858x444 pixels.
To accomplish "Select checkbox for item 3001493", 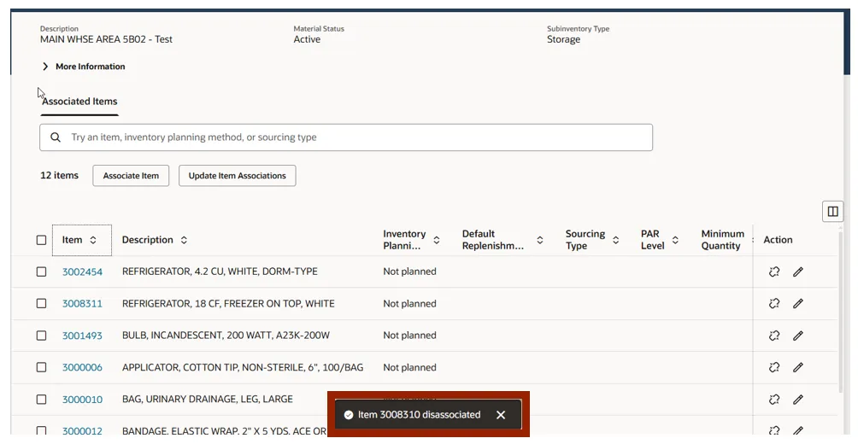I will 41,336.
